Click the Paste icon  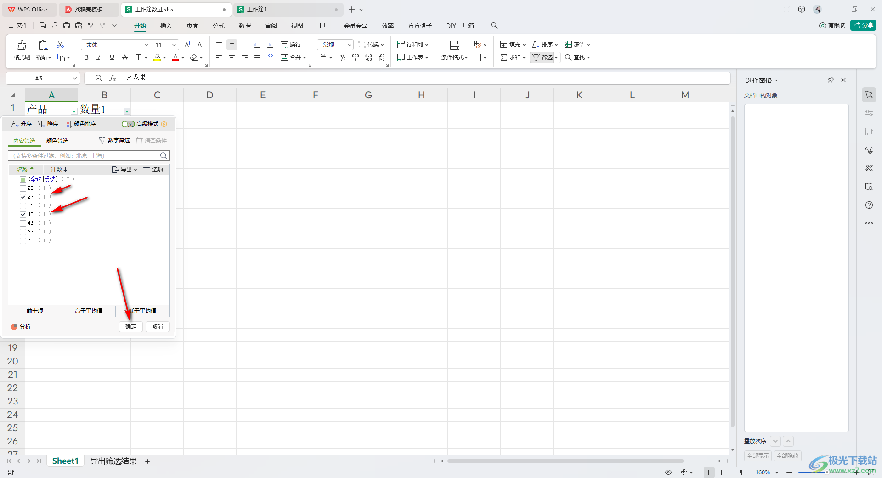click(43, 45)
